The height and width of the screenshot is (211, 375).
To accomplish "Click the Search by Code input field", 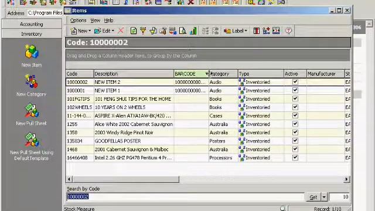I will [x=185, y=197].
